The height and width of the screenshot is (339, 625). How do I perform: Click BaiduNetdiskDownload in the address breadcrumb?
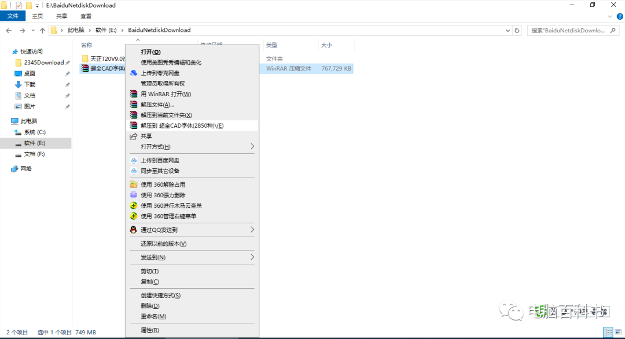(160, 30)
